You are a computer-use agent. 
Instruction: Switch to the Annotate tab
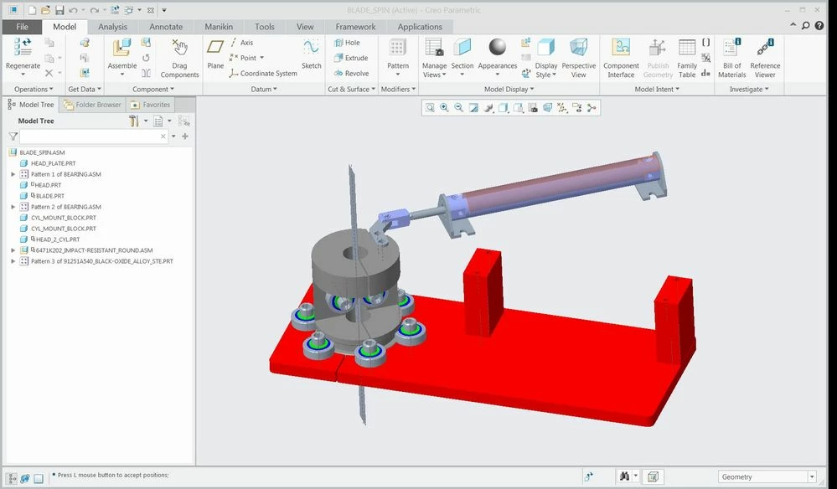(x=166, y=27)
